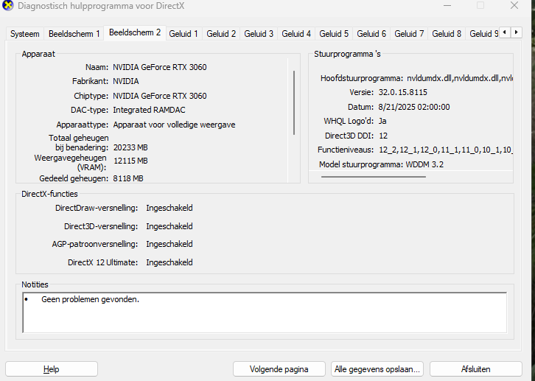Click the 8118 MB shared memory value
This screenshot has height=381, width=535.
128,178
